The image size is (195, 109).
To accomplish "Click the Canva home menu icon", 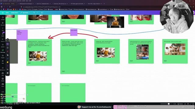I will click(3, 13).
